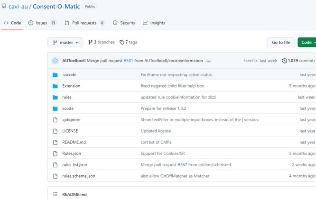
Task: Open README table of contents list icon
Action: click(55, 194)
